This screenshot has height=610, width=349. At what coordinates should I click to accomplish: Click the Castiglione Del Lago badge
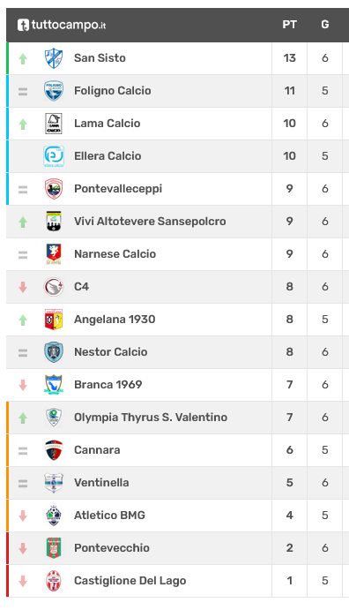coord(54,581)
